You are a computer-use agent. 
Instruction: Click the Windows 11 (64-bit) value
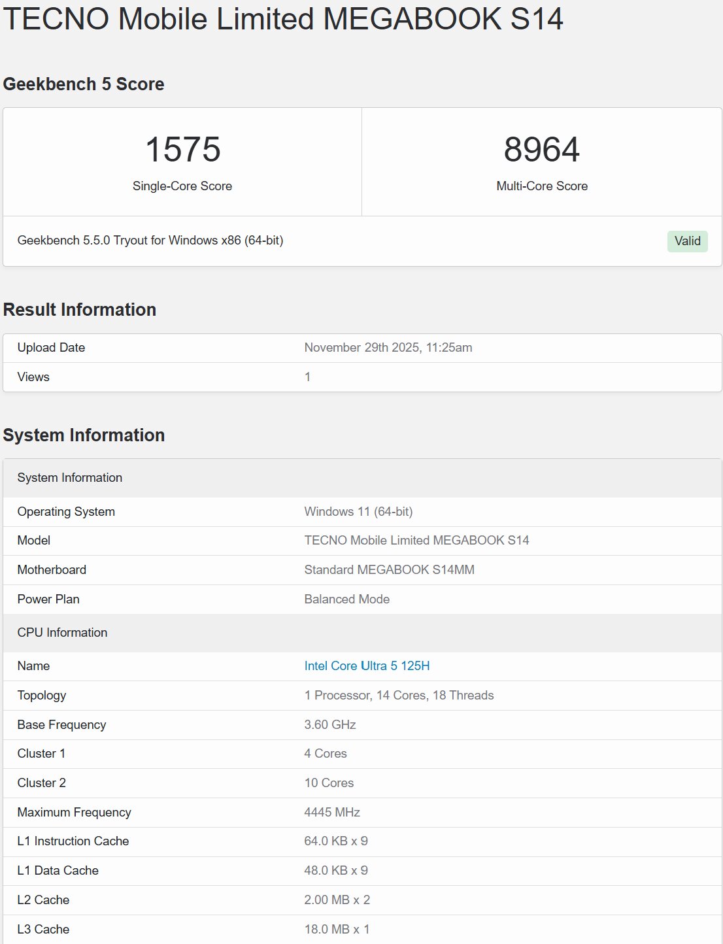358,512
